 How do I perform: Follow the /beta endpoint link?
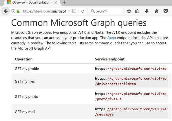pos(111,38)
